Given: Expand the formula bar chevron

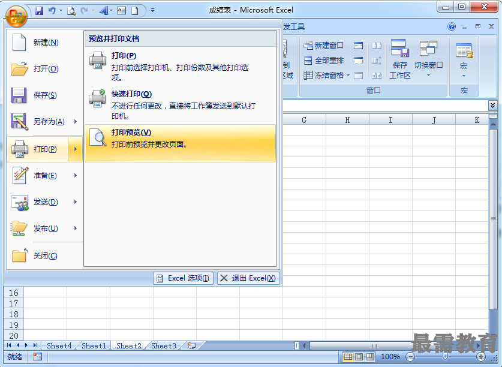Looking at the screenshot, I should (x=492, y=105).
